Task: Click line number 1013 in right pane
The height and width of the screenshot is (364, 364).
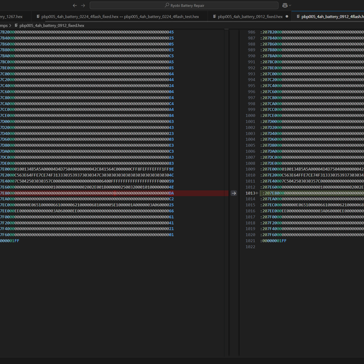Action: 250,193
